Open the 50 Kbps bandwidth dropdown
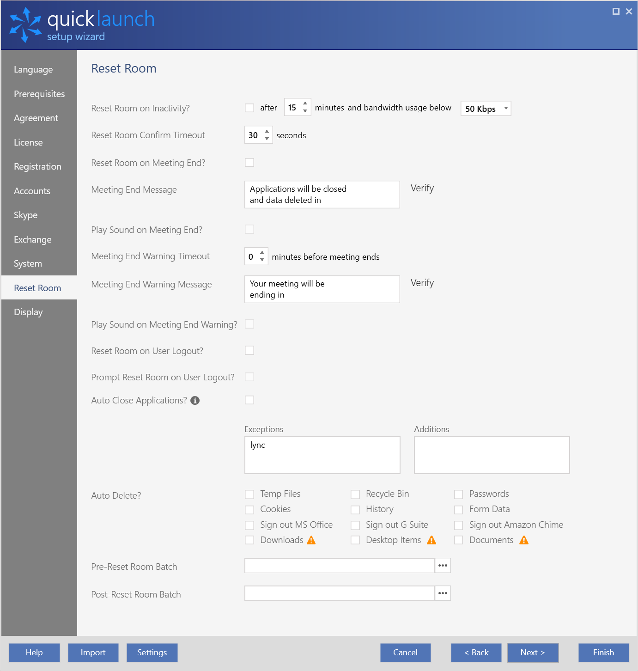 [x=486, y=109]
